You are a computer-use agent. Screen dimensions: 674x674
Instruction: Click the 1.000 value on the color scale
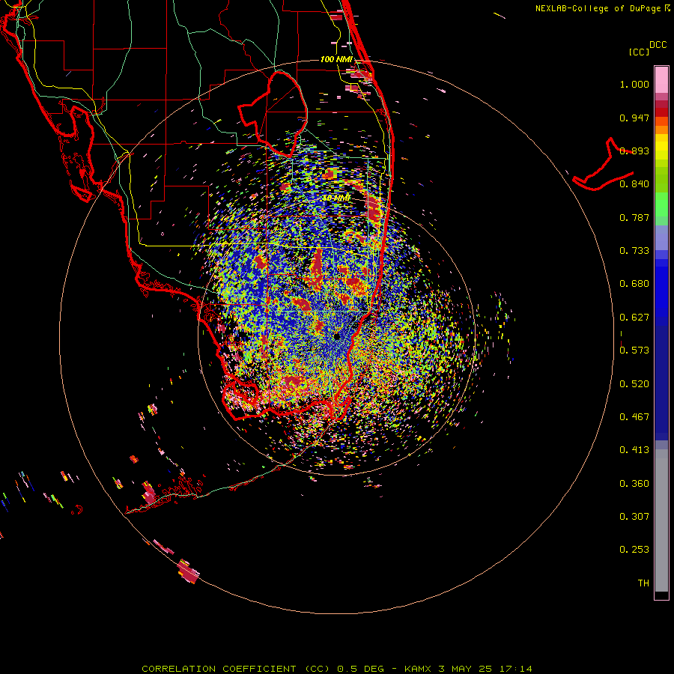pos(634,84)
